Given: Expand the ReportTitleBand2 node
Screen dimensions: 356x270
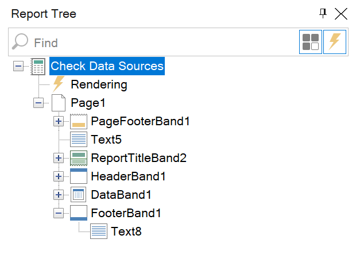Looking at the screenshot, I should coord(59,158).
